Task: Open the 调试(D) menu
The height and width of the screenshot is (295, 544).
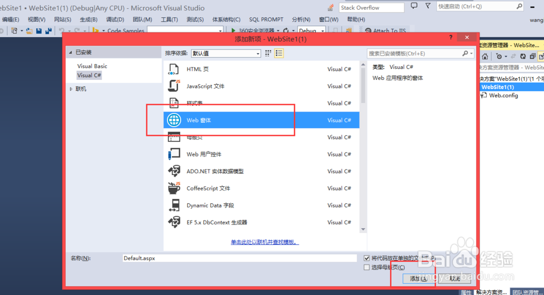Action: (x=115, y=20)
